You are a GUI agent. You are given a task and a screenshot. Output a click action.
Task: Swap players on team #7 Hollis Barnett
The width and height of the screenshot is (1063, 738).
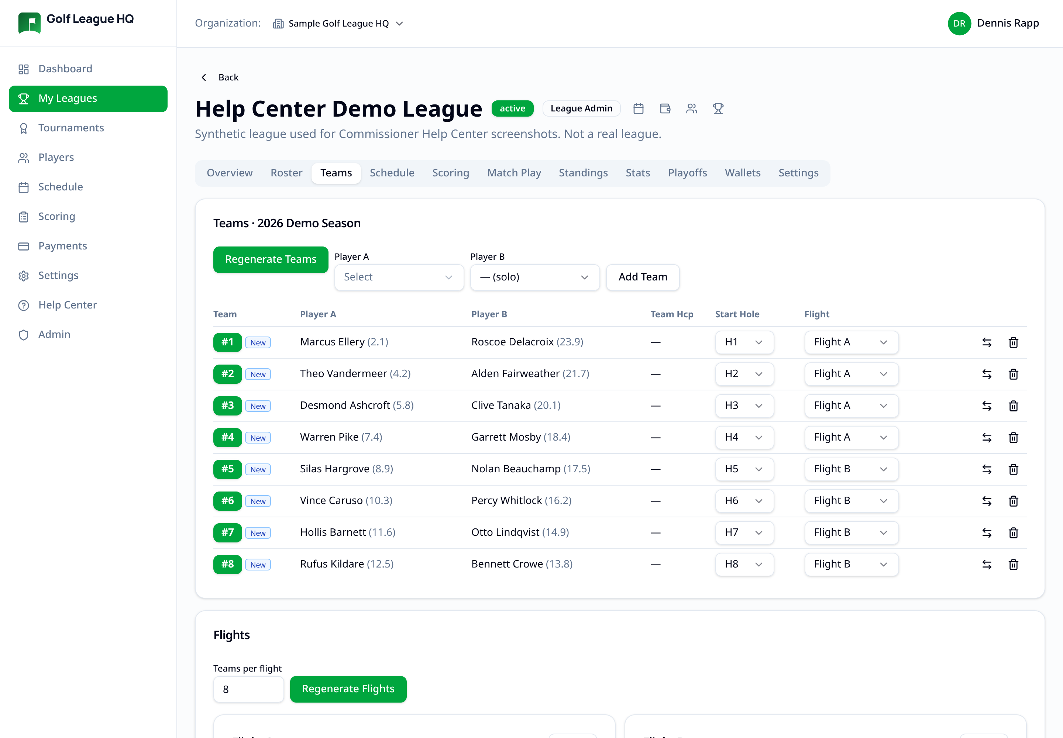[987, 533]
